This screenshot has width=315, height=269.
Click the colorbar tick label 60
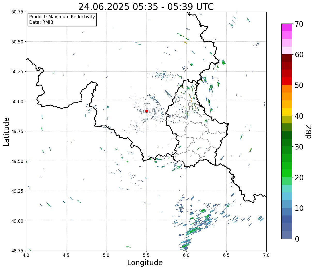(x=299, y=55)
